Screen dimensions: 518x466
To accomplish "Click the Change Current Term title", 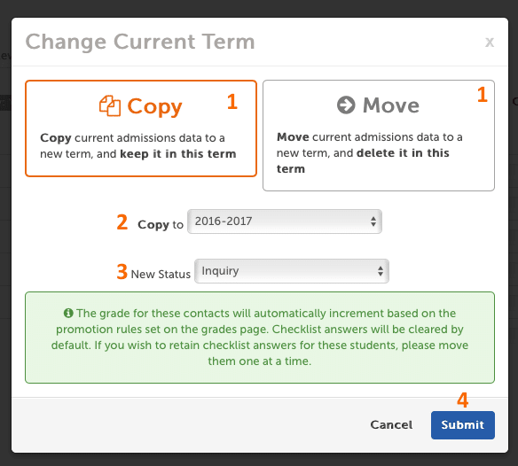I will (140, 43).
